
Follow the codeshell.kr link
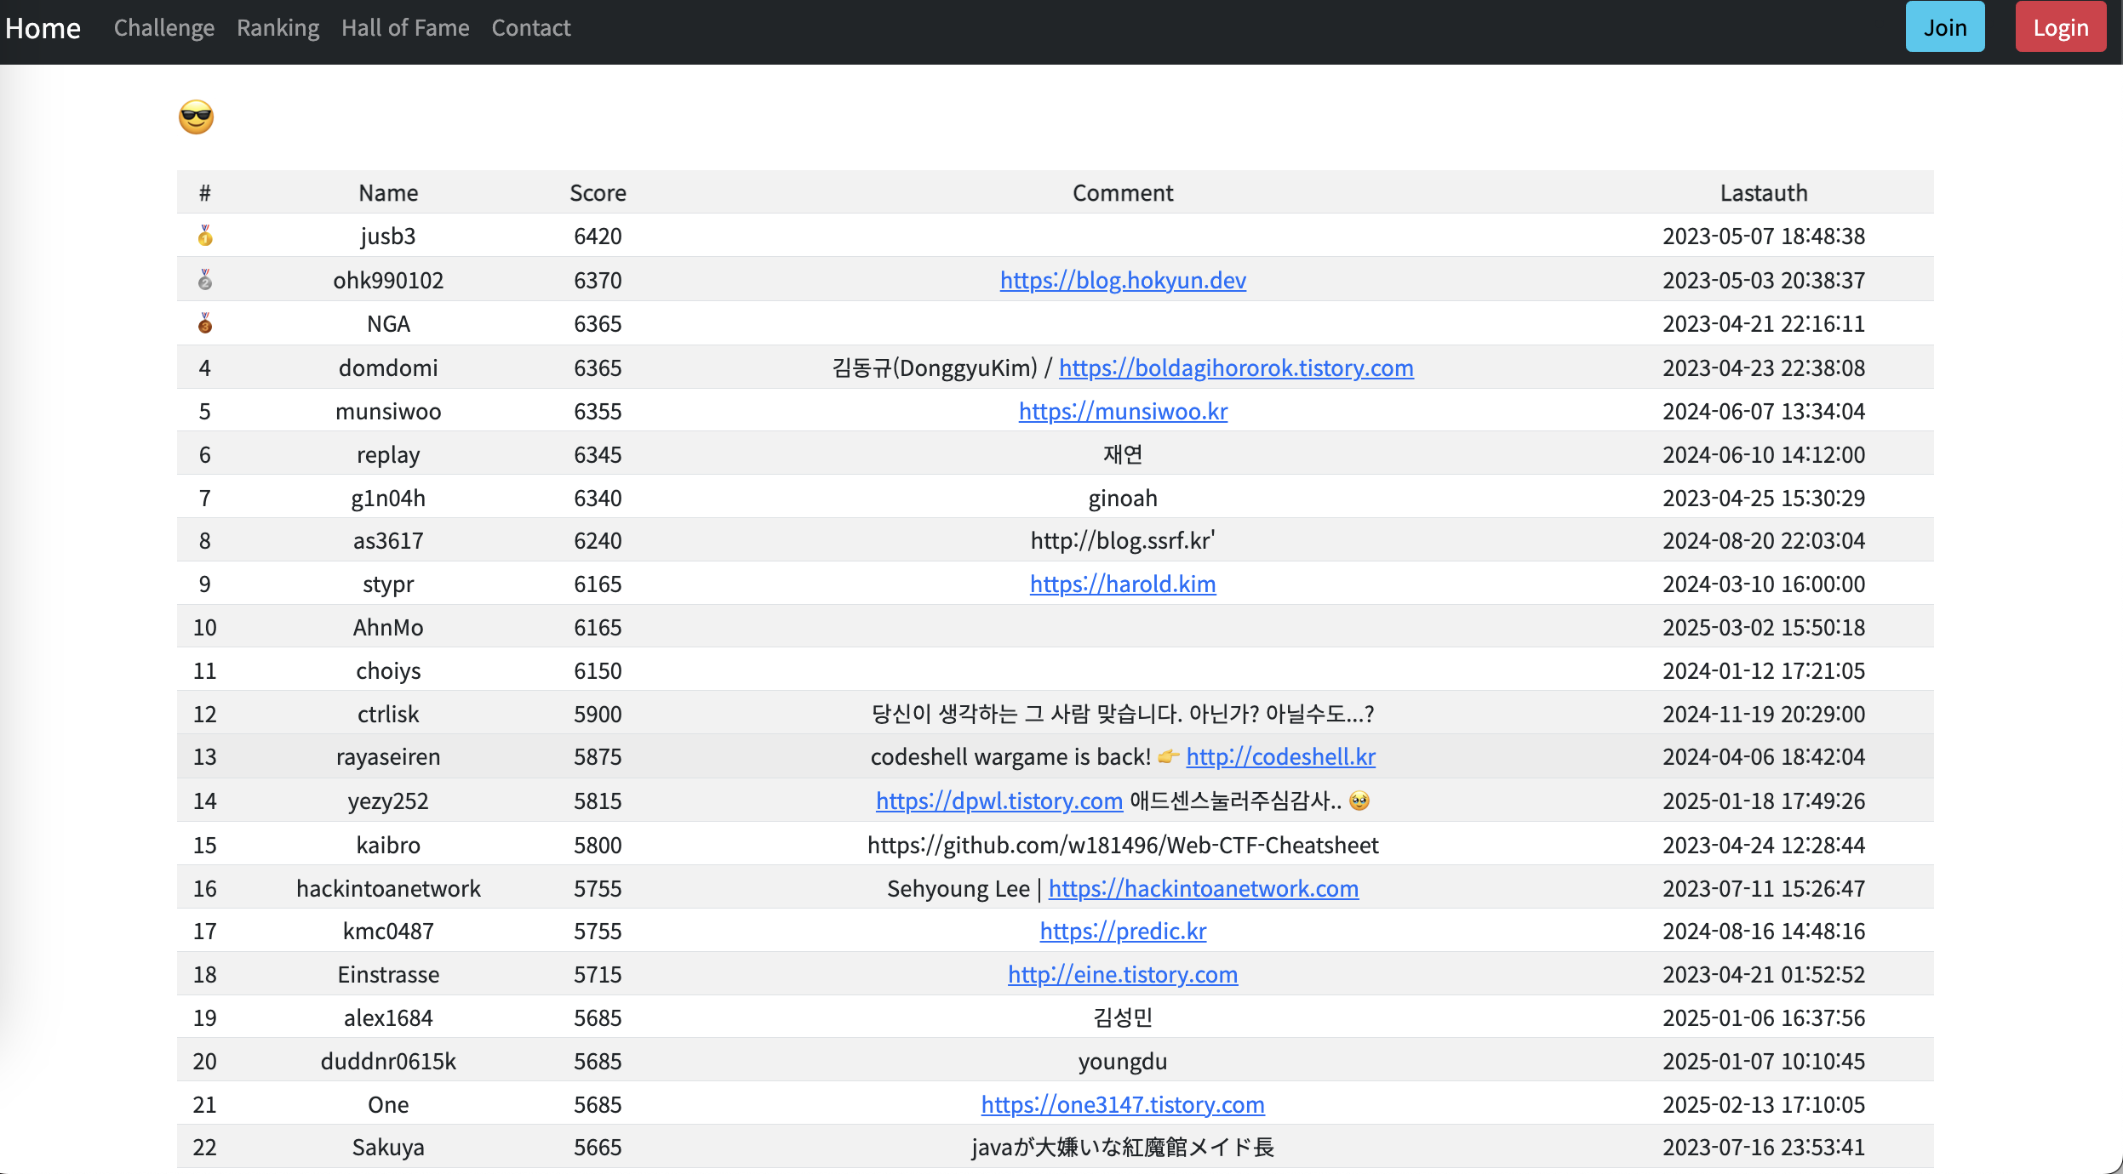click(1280, 756)
